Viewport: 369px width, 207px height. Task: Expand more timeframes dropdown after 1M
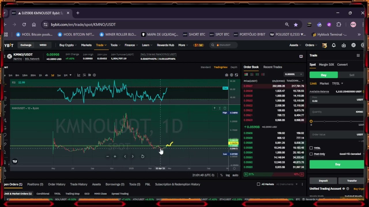[70, 75]
